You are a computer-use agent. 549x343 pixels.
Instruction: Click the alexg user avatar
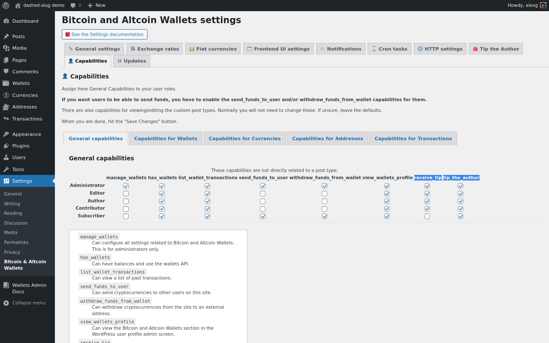543,6
